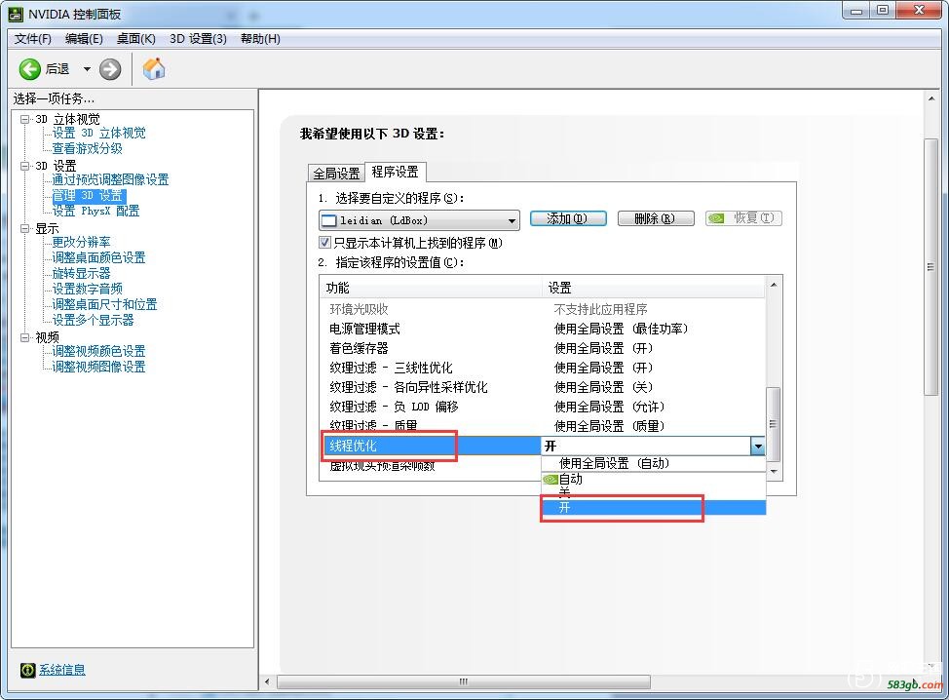
Task: Click the NVIDIA title bar app icon
Action: [x=16, y=13]
